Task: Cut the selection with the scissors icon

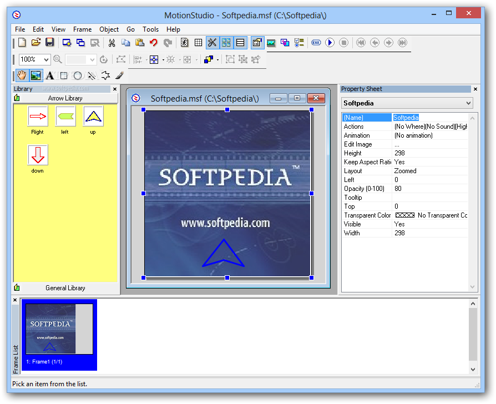Action: click(112, 42)
